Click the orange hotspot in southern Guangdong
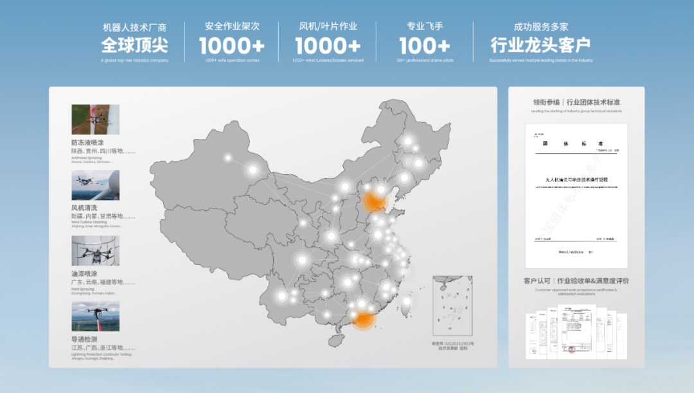 tap(363, 318)
